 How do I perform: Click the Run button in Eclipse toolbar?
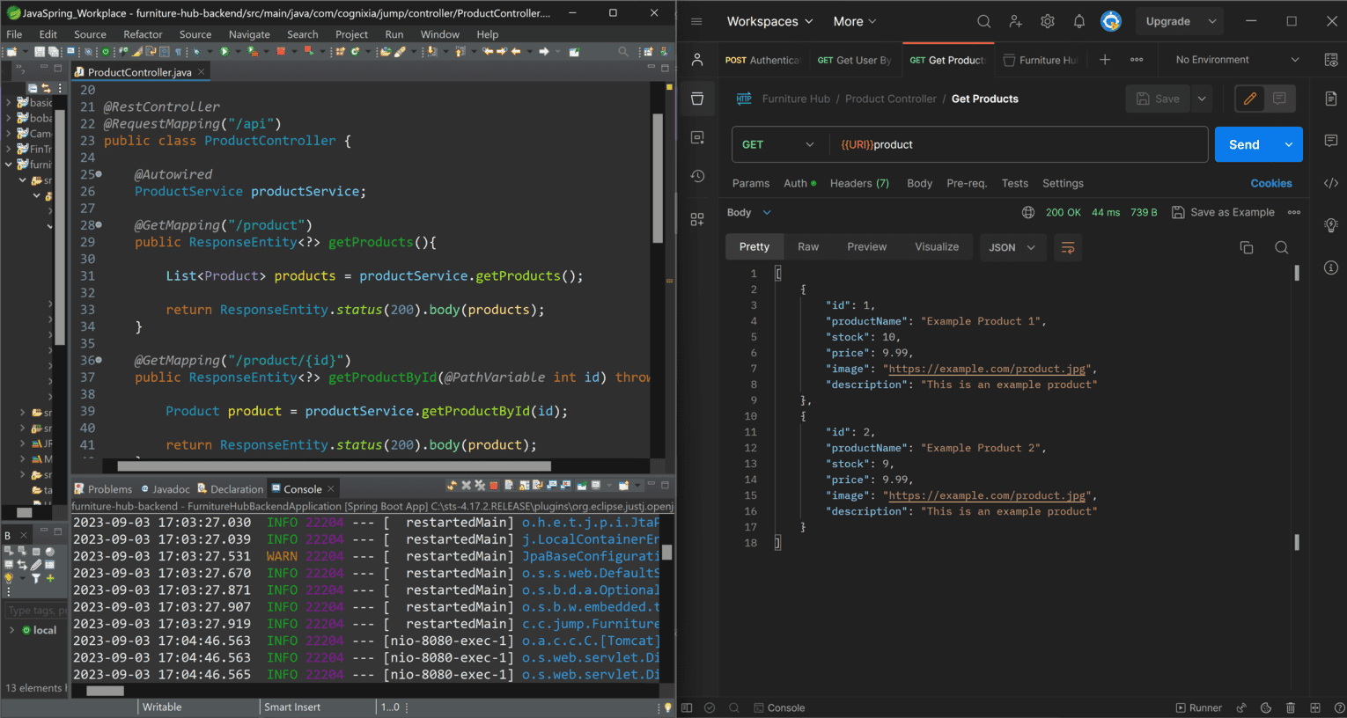pos(224,52)
